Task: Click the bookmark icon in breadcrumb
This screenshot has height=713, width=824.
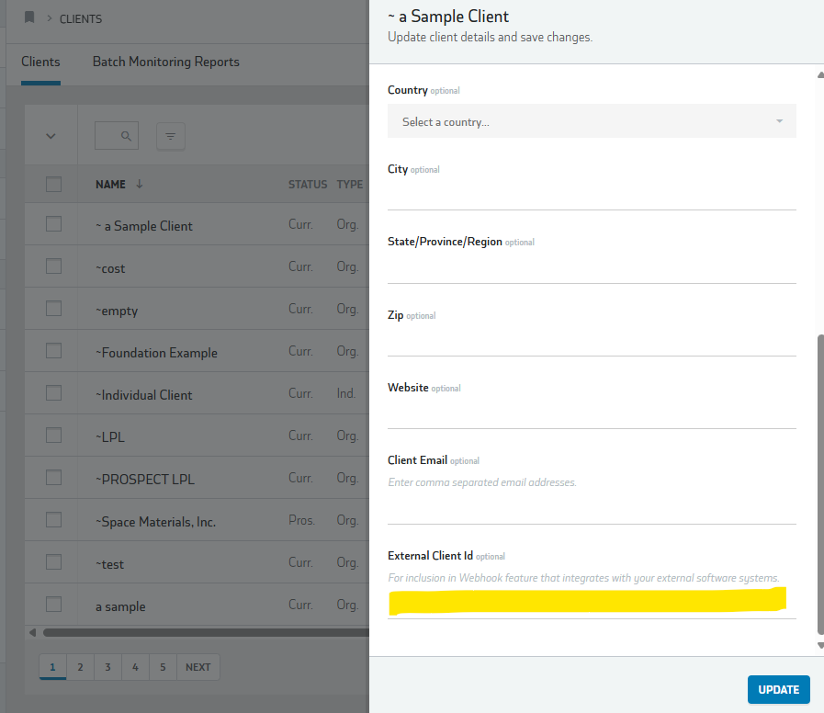Action: (29, 17)
